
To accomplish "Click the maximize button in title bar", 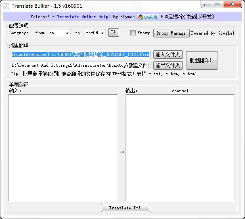I will tap(218, 4).
